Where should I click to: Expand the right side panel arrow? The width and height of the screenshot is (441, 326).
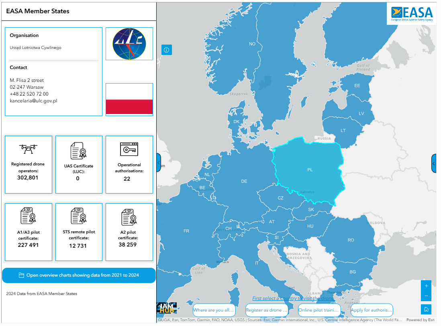[x=434, y=163]
